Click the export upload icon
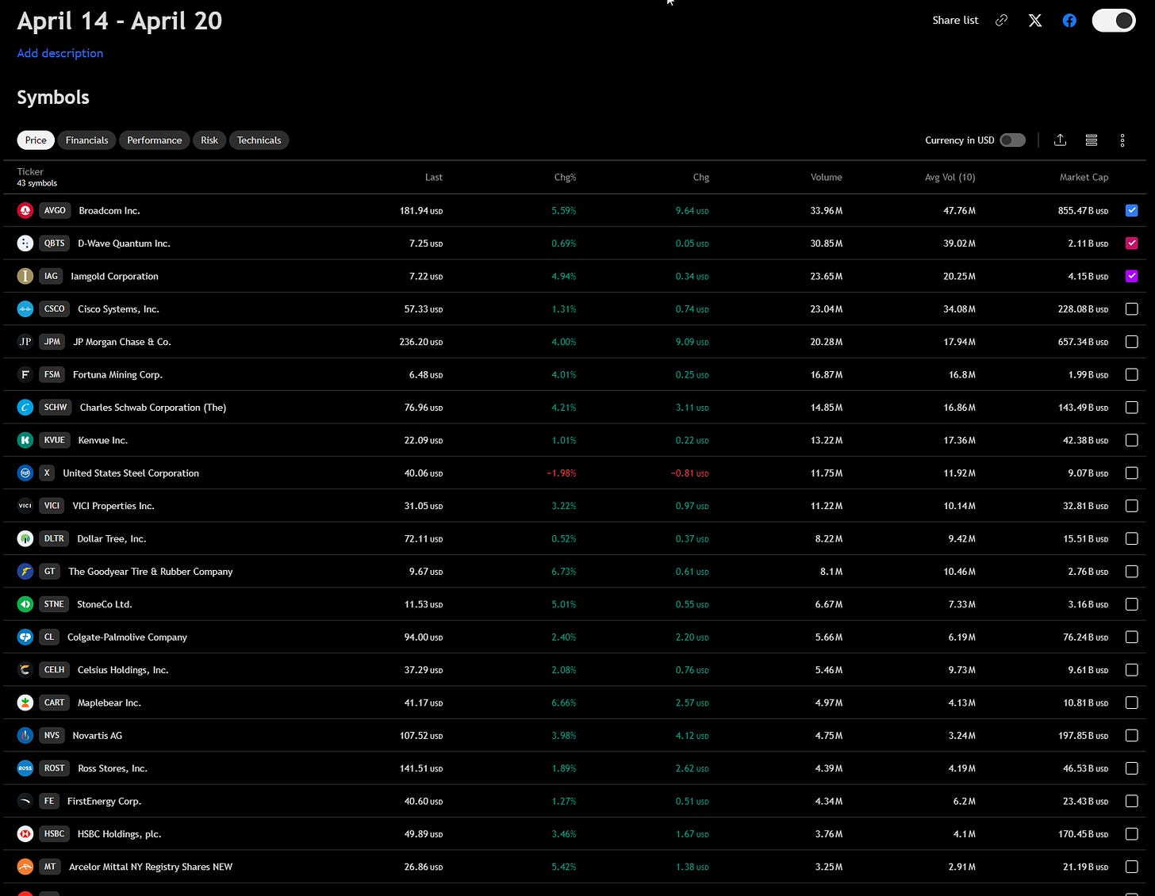Viewport: 1155px width, 896px height. click(x=1060, y=140)
